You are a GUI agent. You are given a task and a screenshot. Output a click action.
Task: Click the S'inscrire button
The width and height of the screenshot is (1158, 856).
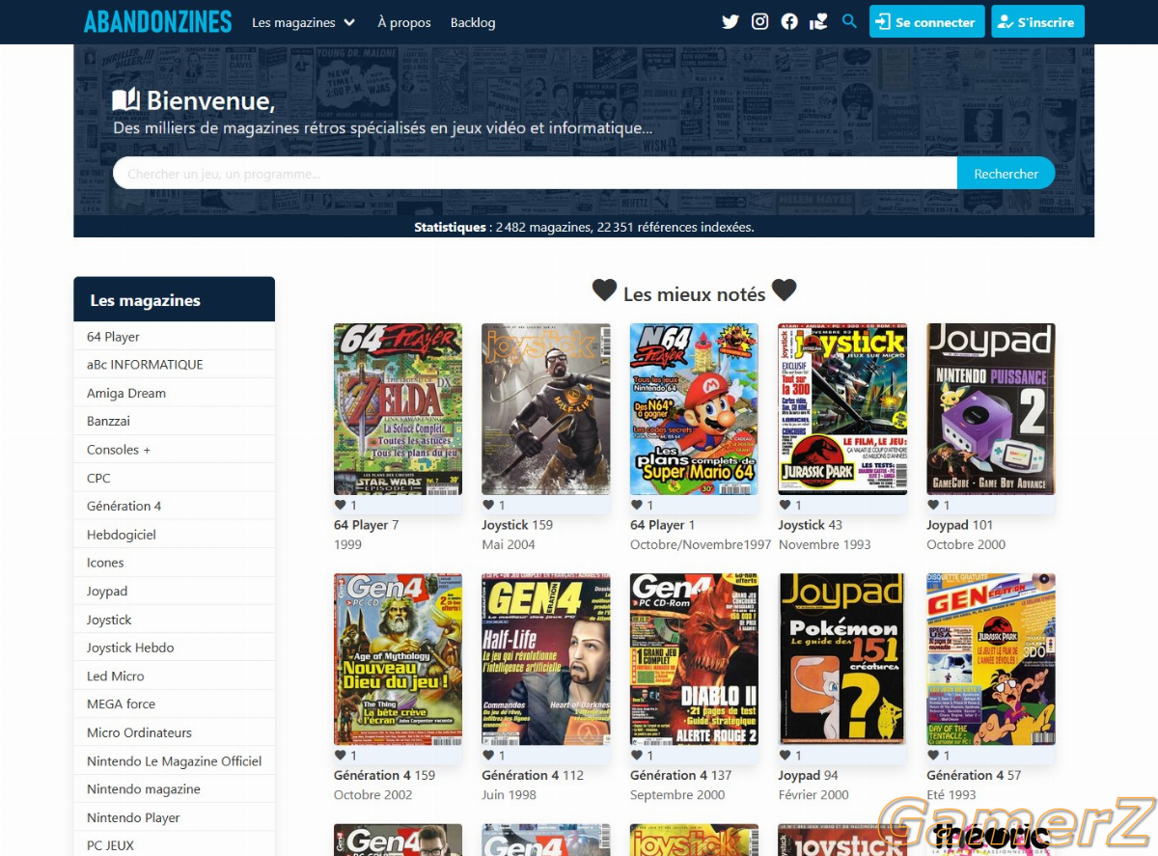(1037, 21)
